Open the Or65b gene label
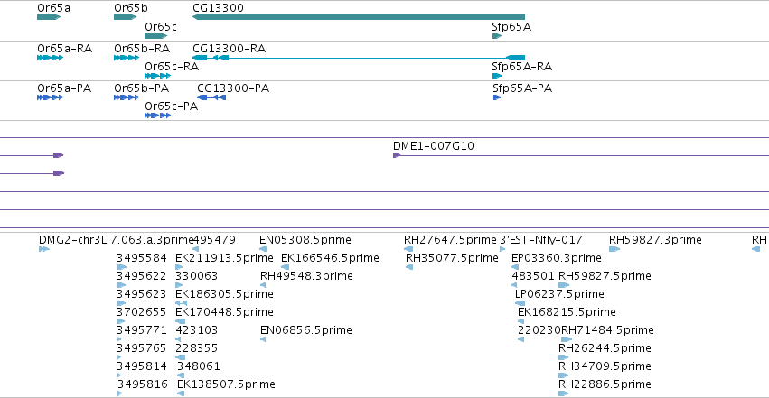The height and width of the screenshot is (398, 769). tap(130, 8)
